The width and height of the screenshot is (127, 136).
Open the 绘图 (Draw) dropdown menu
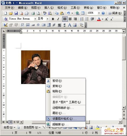pos(9,127)
